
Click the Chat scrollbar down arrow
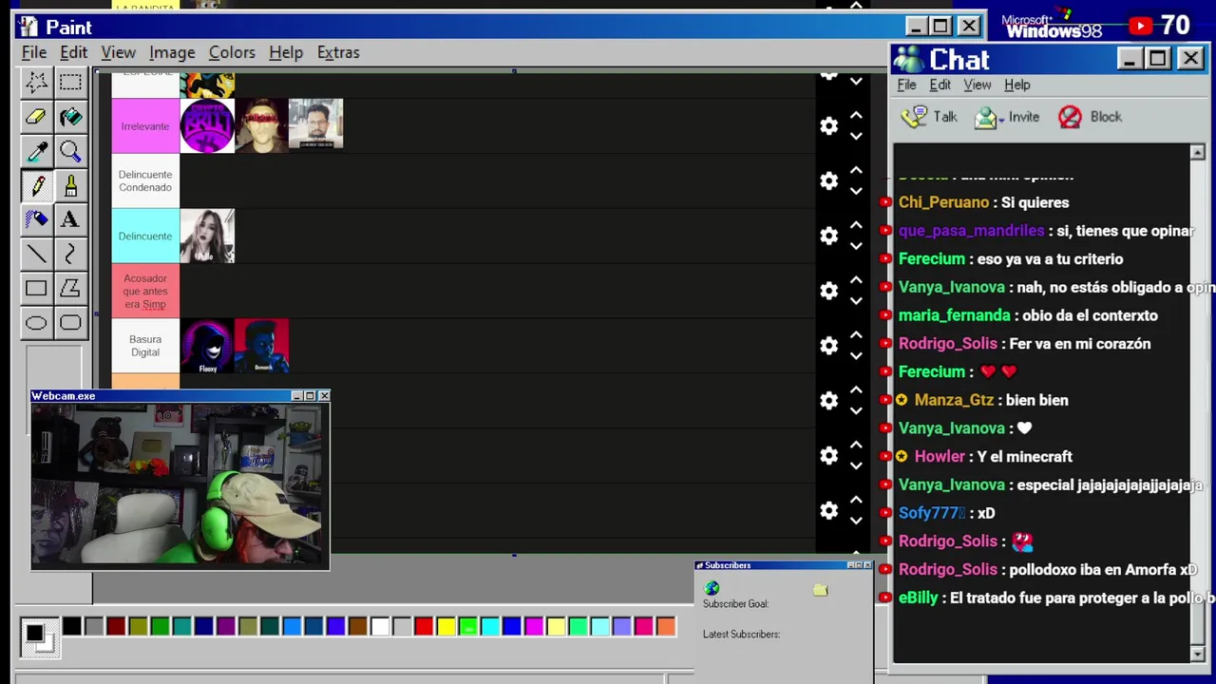(x=1197, y=654)
